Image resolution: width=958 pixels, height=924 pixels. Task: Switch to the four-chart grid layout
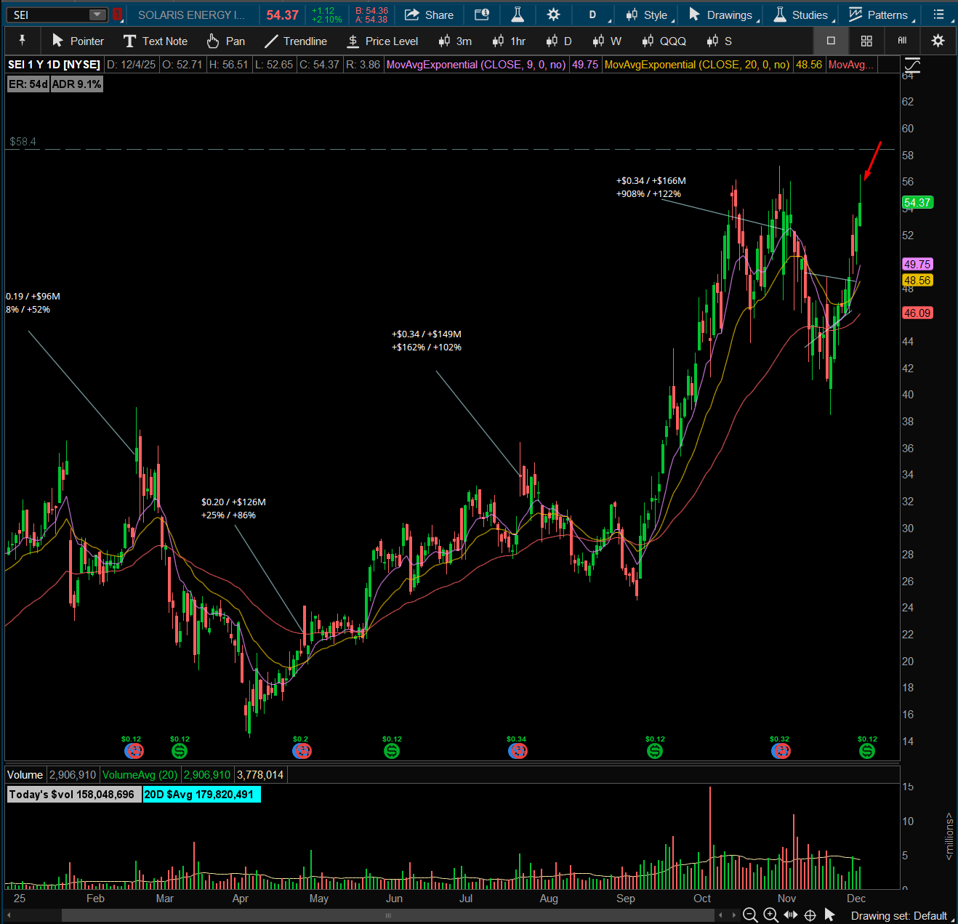click(x=866, y=41)
